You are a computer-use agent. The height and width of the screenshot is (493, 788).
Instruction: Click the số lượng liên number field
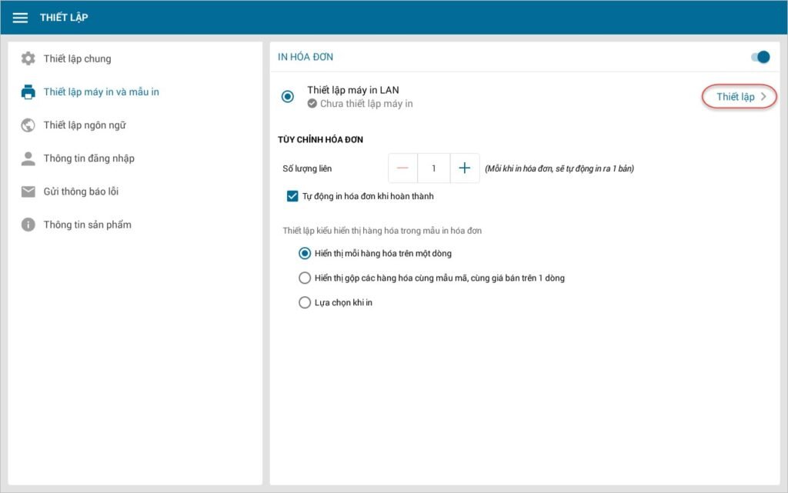point(434,168)
